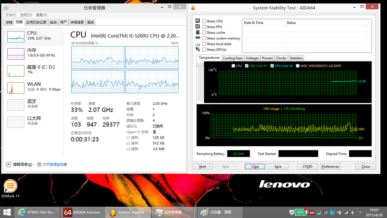Enable Stress system memory checkbox
This screenshot has height=218, width=387.
point(204,38)
